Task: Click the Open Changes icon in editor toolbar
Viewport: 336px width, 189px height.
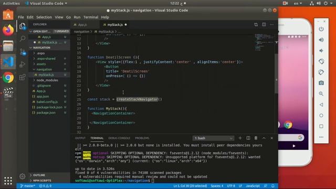Action: 256,25
